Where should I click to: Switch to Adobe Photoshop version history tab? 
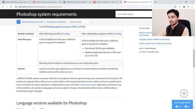click(16, 2)
